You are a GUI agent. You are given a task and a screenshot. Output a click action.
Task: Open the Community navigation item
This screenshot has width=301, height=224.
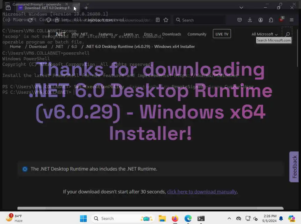tap(197, 34)
